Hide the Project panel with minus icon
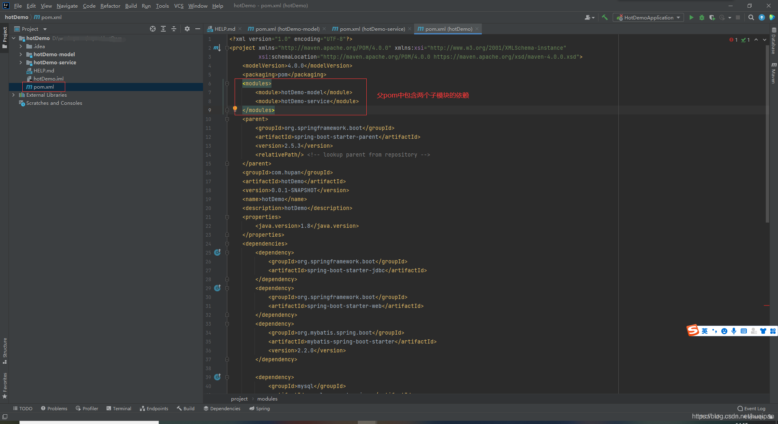 click(x=198, y=29)
